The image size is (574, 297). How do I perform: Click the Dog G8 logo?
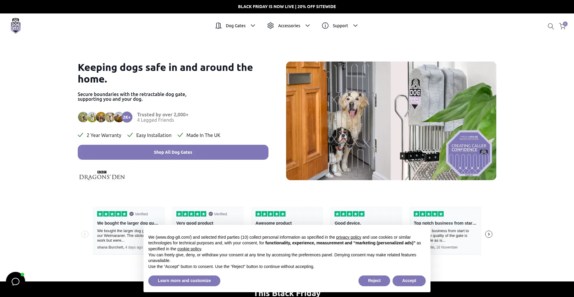[16, 26]
